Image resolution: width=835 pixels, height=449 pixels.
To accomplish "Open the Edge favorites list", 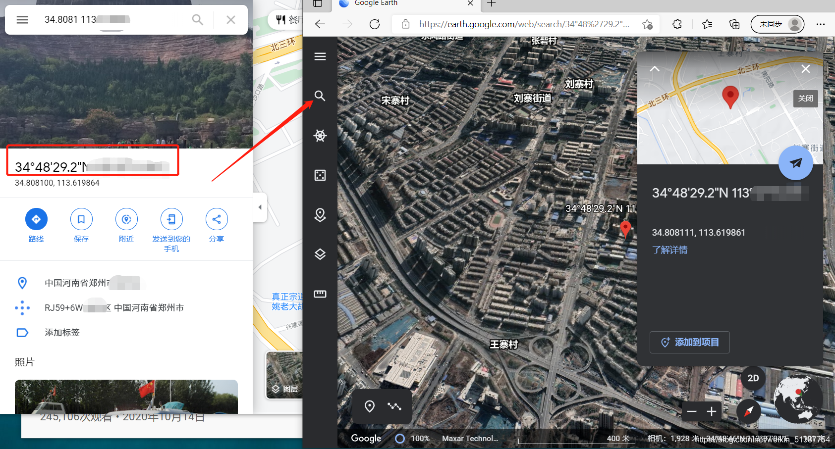I will click(x=707, y=24).
